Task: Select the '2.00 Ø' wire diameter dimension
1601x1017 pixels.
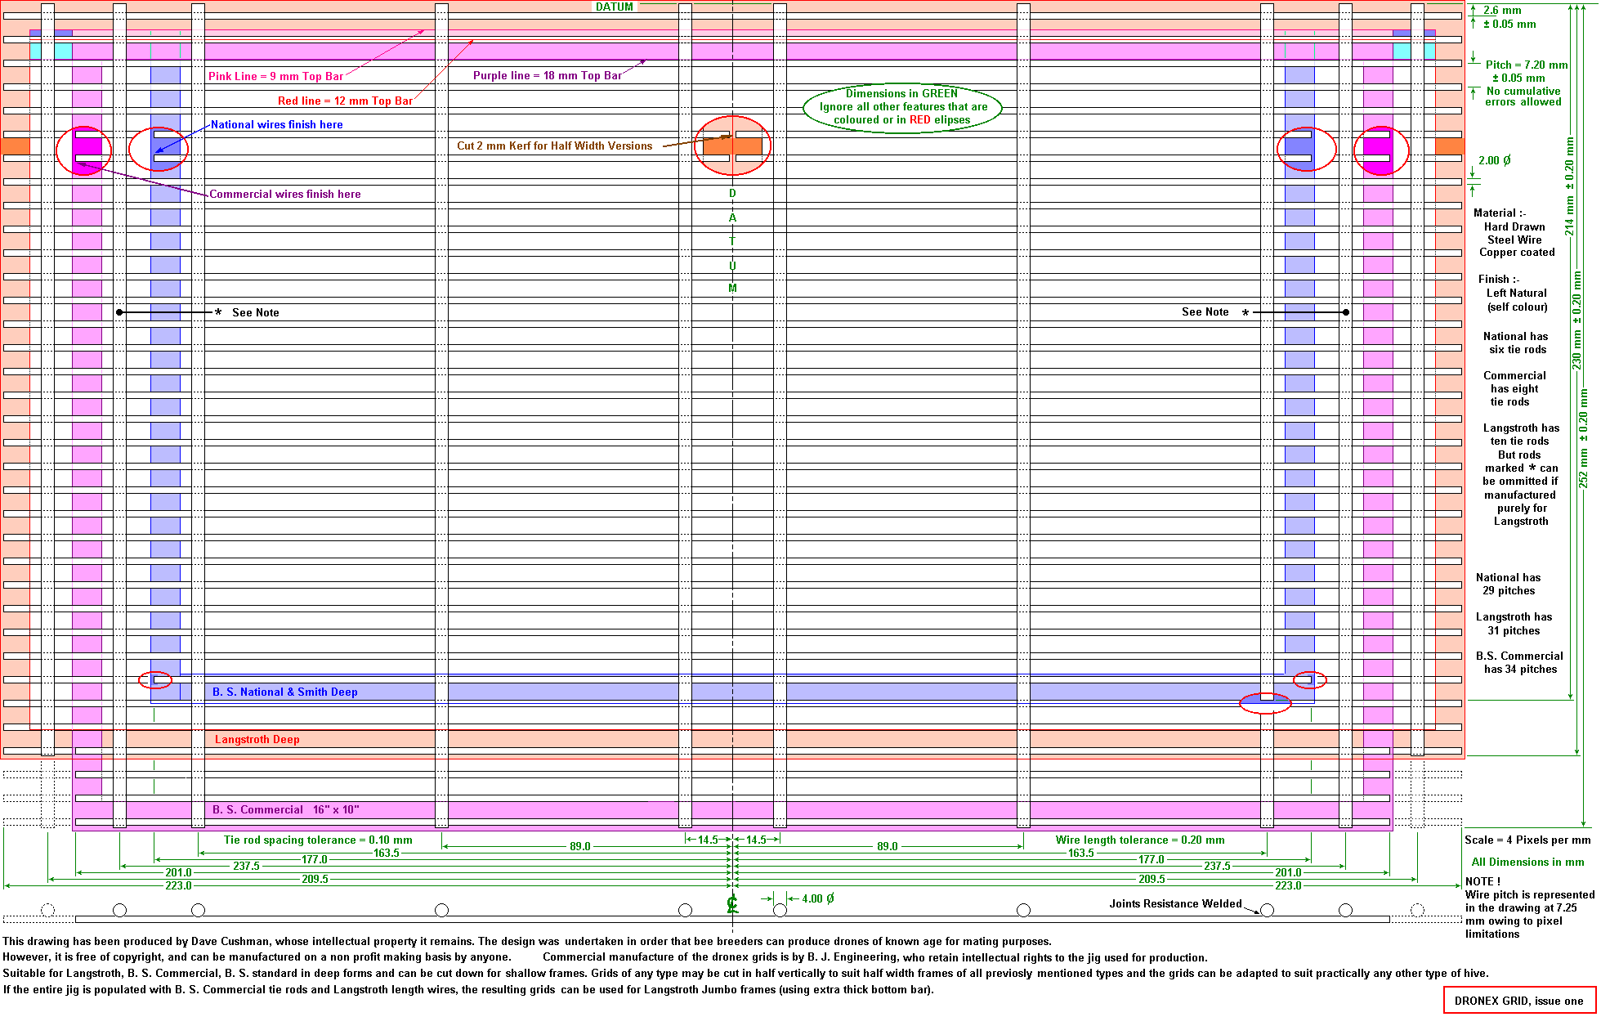Action: [1494, 160]
